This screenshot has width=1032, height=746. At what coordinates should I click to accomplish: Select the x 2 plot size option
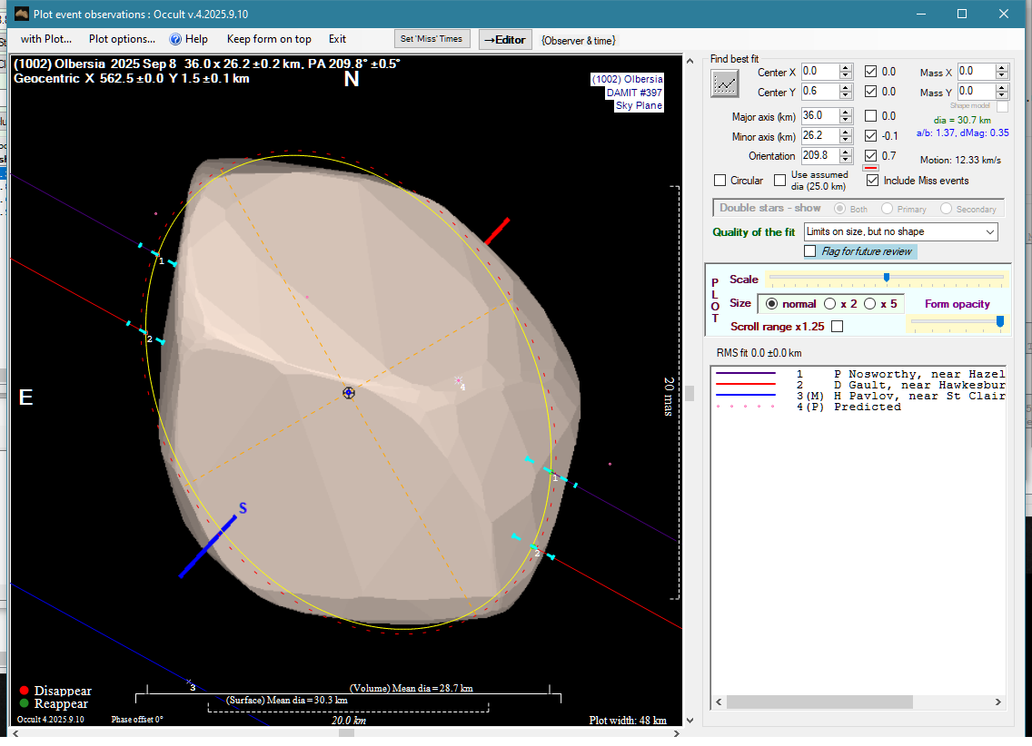pyautogui.click(x=829, y=304)
